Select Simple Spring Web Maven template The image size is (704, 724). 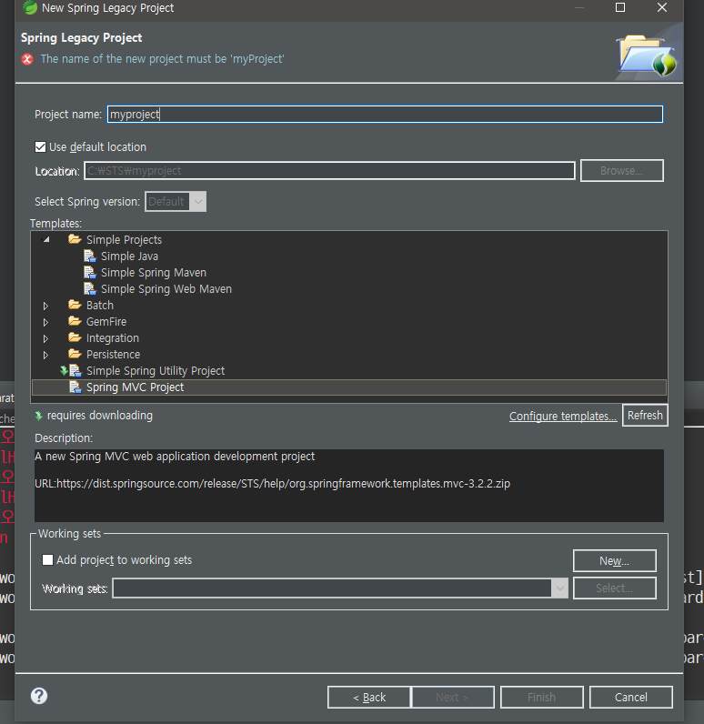(x=166, y=289)
